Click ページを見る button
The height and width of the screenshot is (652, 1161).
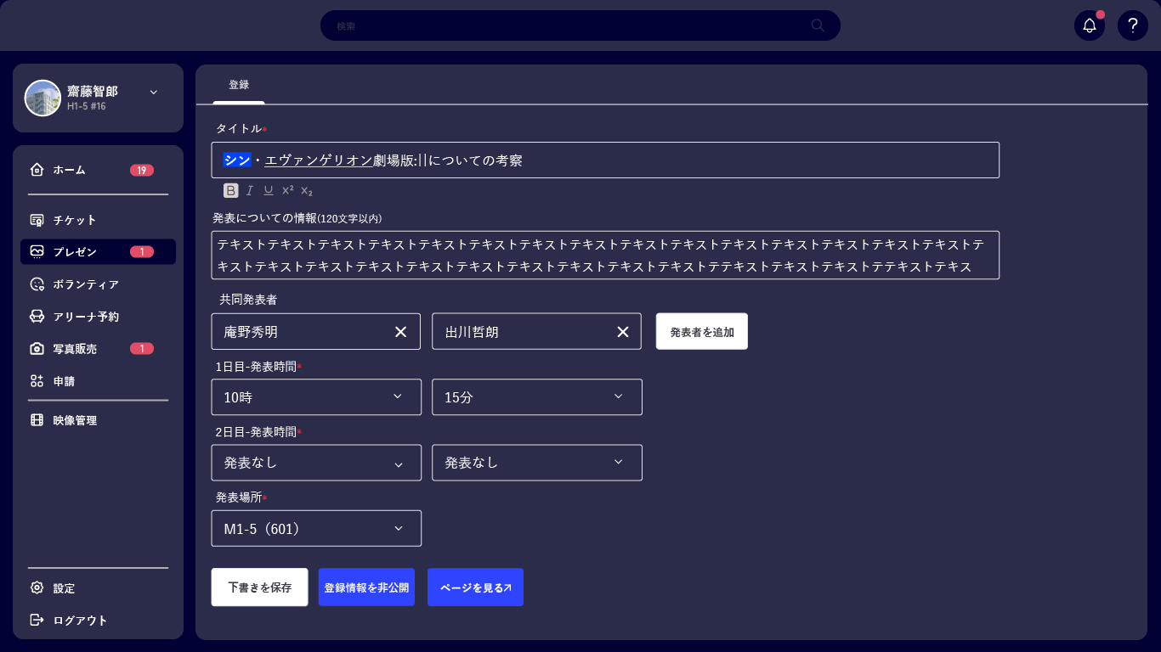click(475, 587)
